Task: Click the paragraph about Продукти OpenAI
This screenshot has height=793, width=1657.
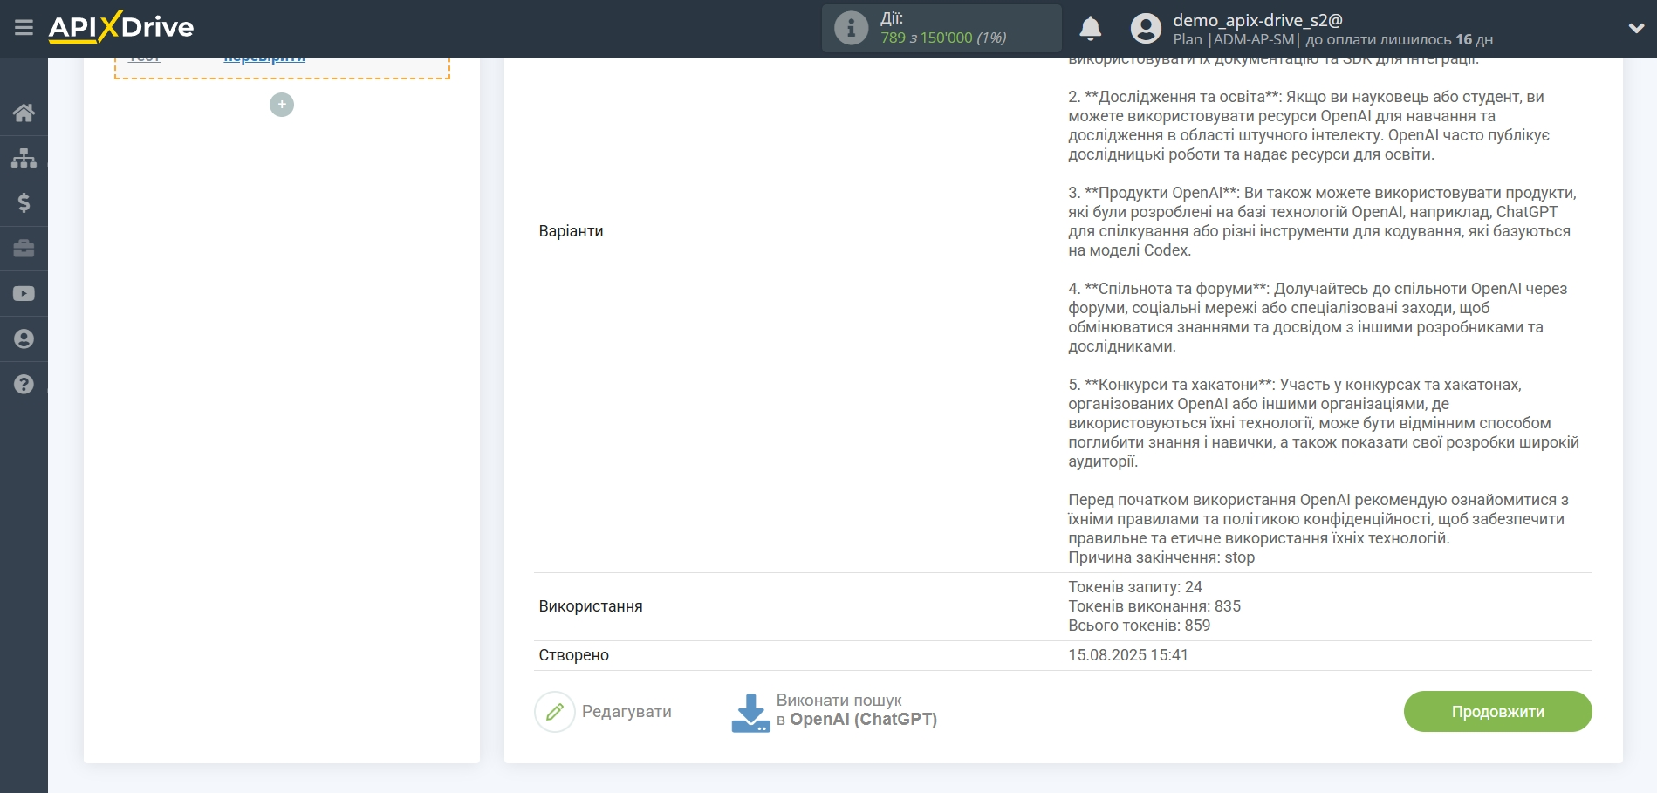Action: pos(1321,222)
